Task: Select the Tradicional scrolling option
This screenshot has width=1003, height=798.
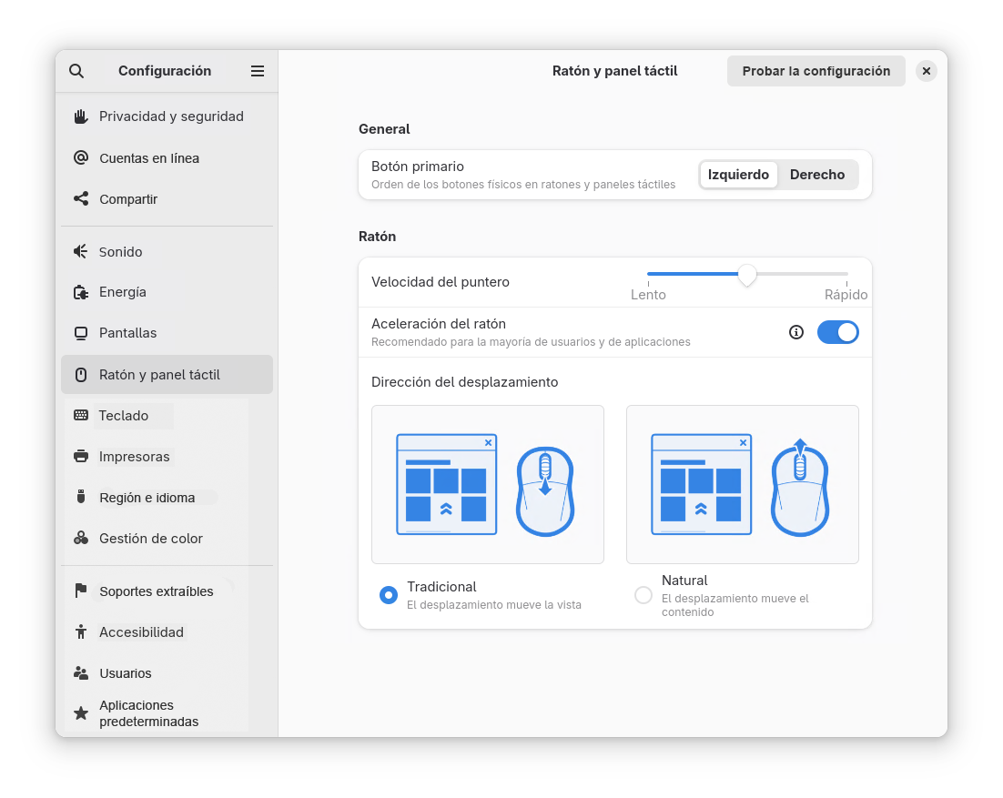Action: tap(388, 594)
